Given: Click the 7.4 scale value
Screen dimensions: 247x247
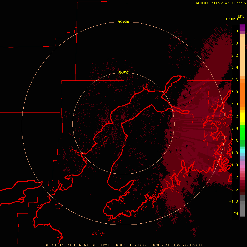Looking at the screenshot, I should (235, 68).
